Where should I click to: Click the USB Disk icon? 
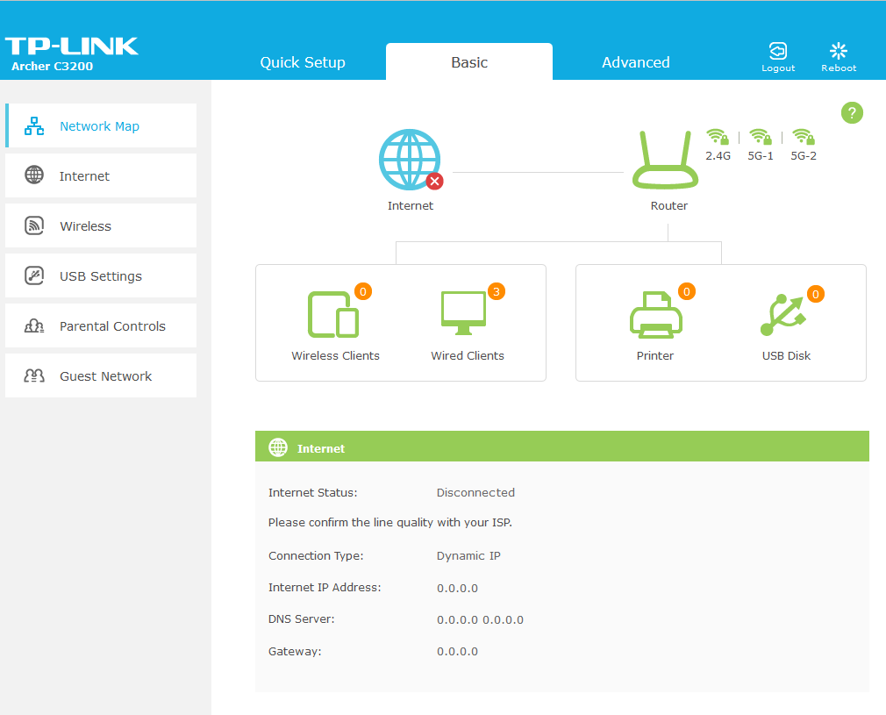click(x=784, y=315)
